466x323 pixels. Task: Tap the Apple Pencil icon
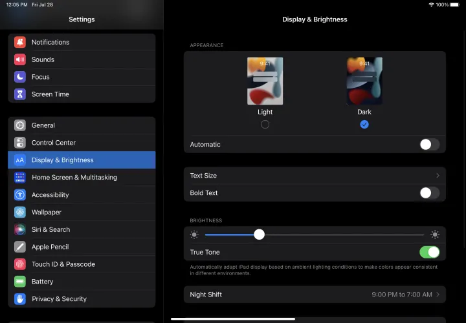pyautogui.click(x=20, y=247)
